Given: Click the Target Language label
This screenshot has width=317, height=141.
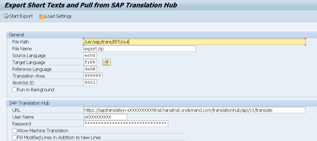Looking at the screenshot, I should coord(29,62).
